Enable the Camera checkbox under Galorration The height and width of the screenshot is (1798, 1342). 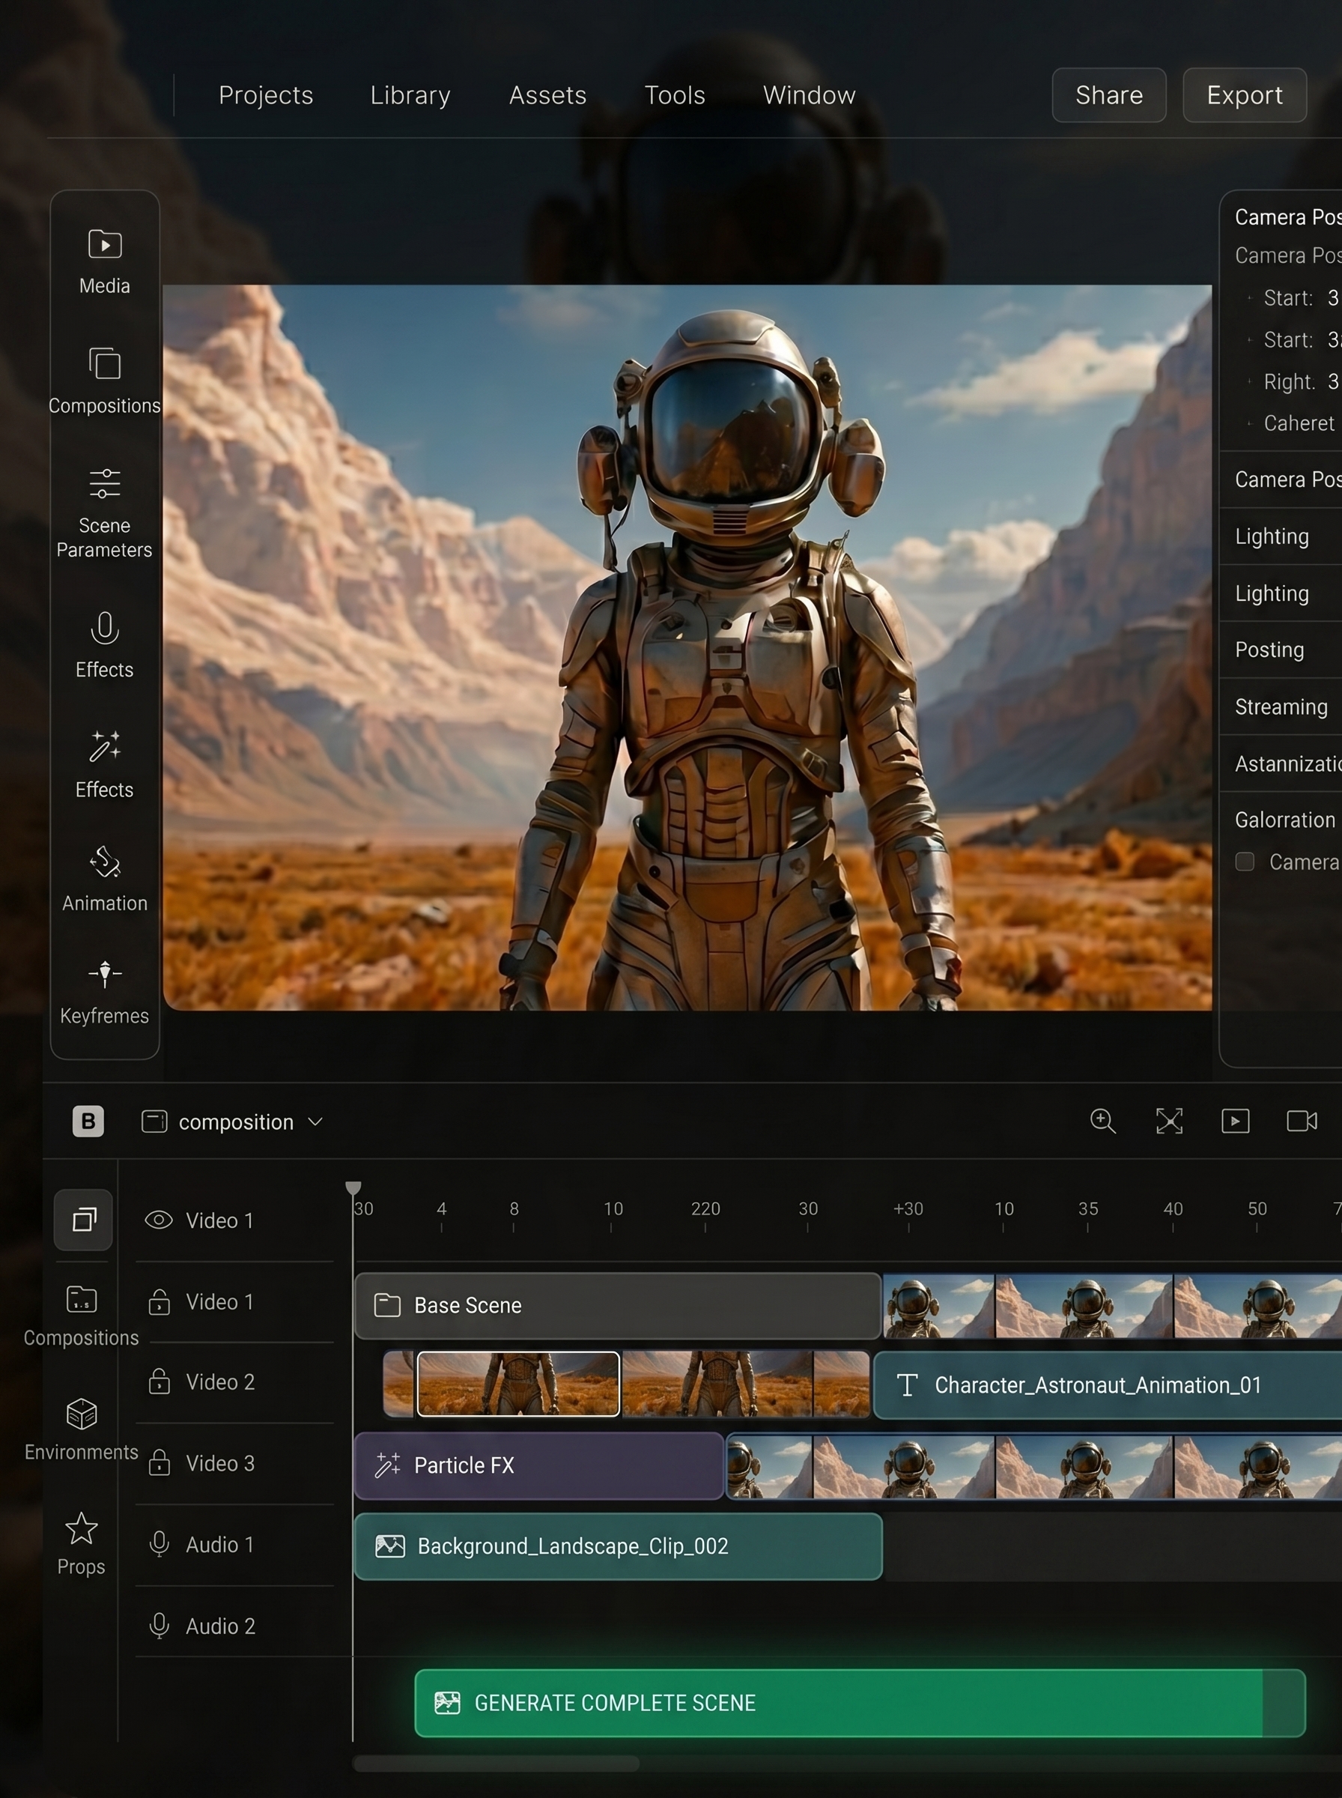1245,862
